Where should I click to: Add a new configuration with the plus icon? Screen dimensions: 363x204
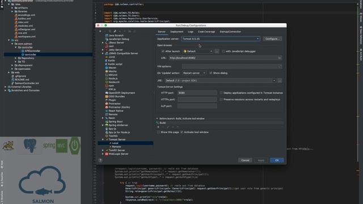[100, 31]
